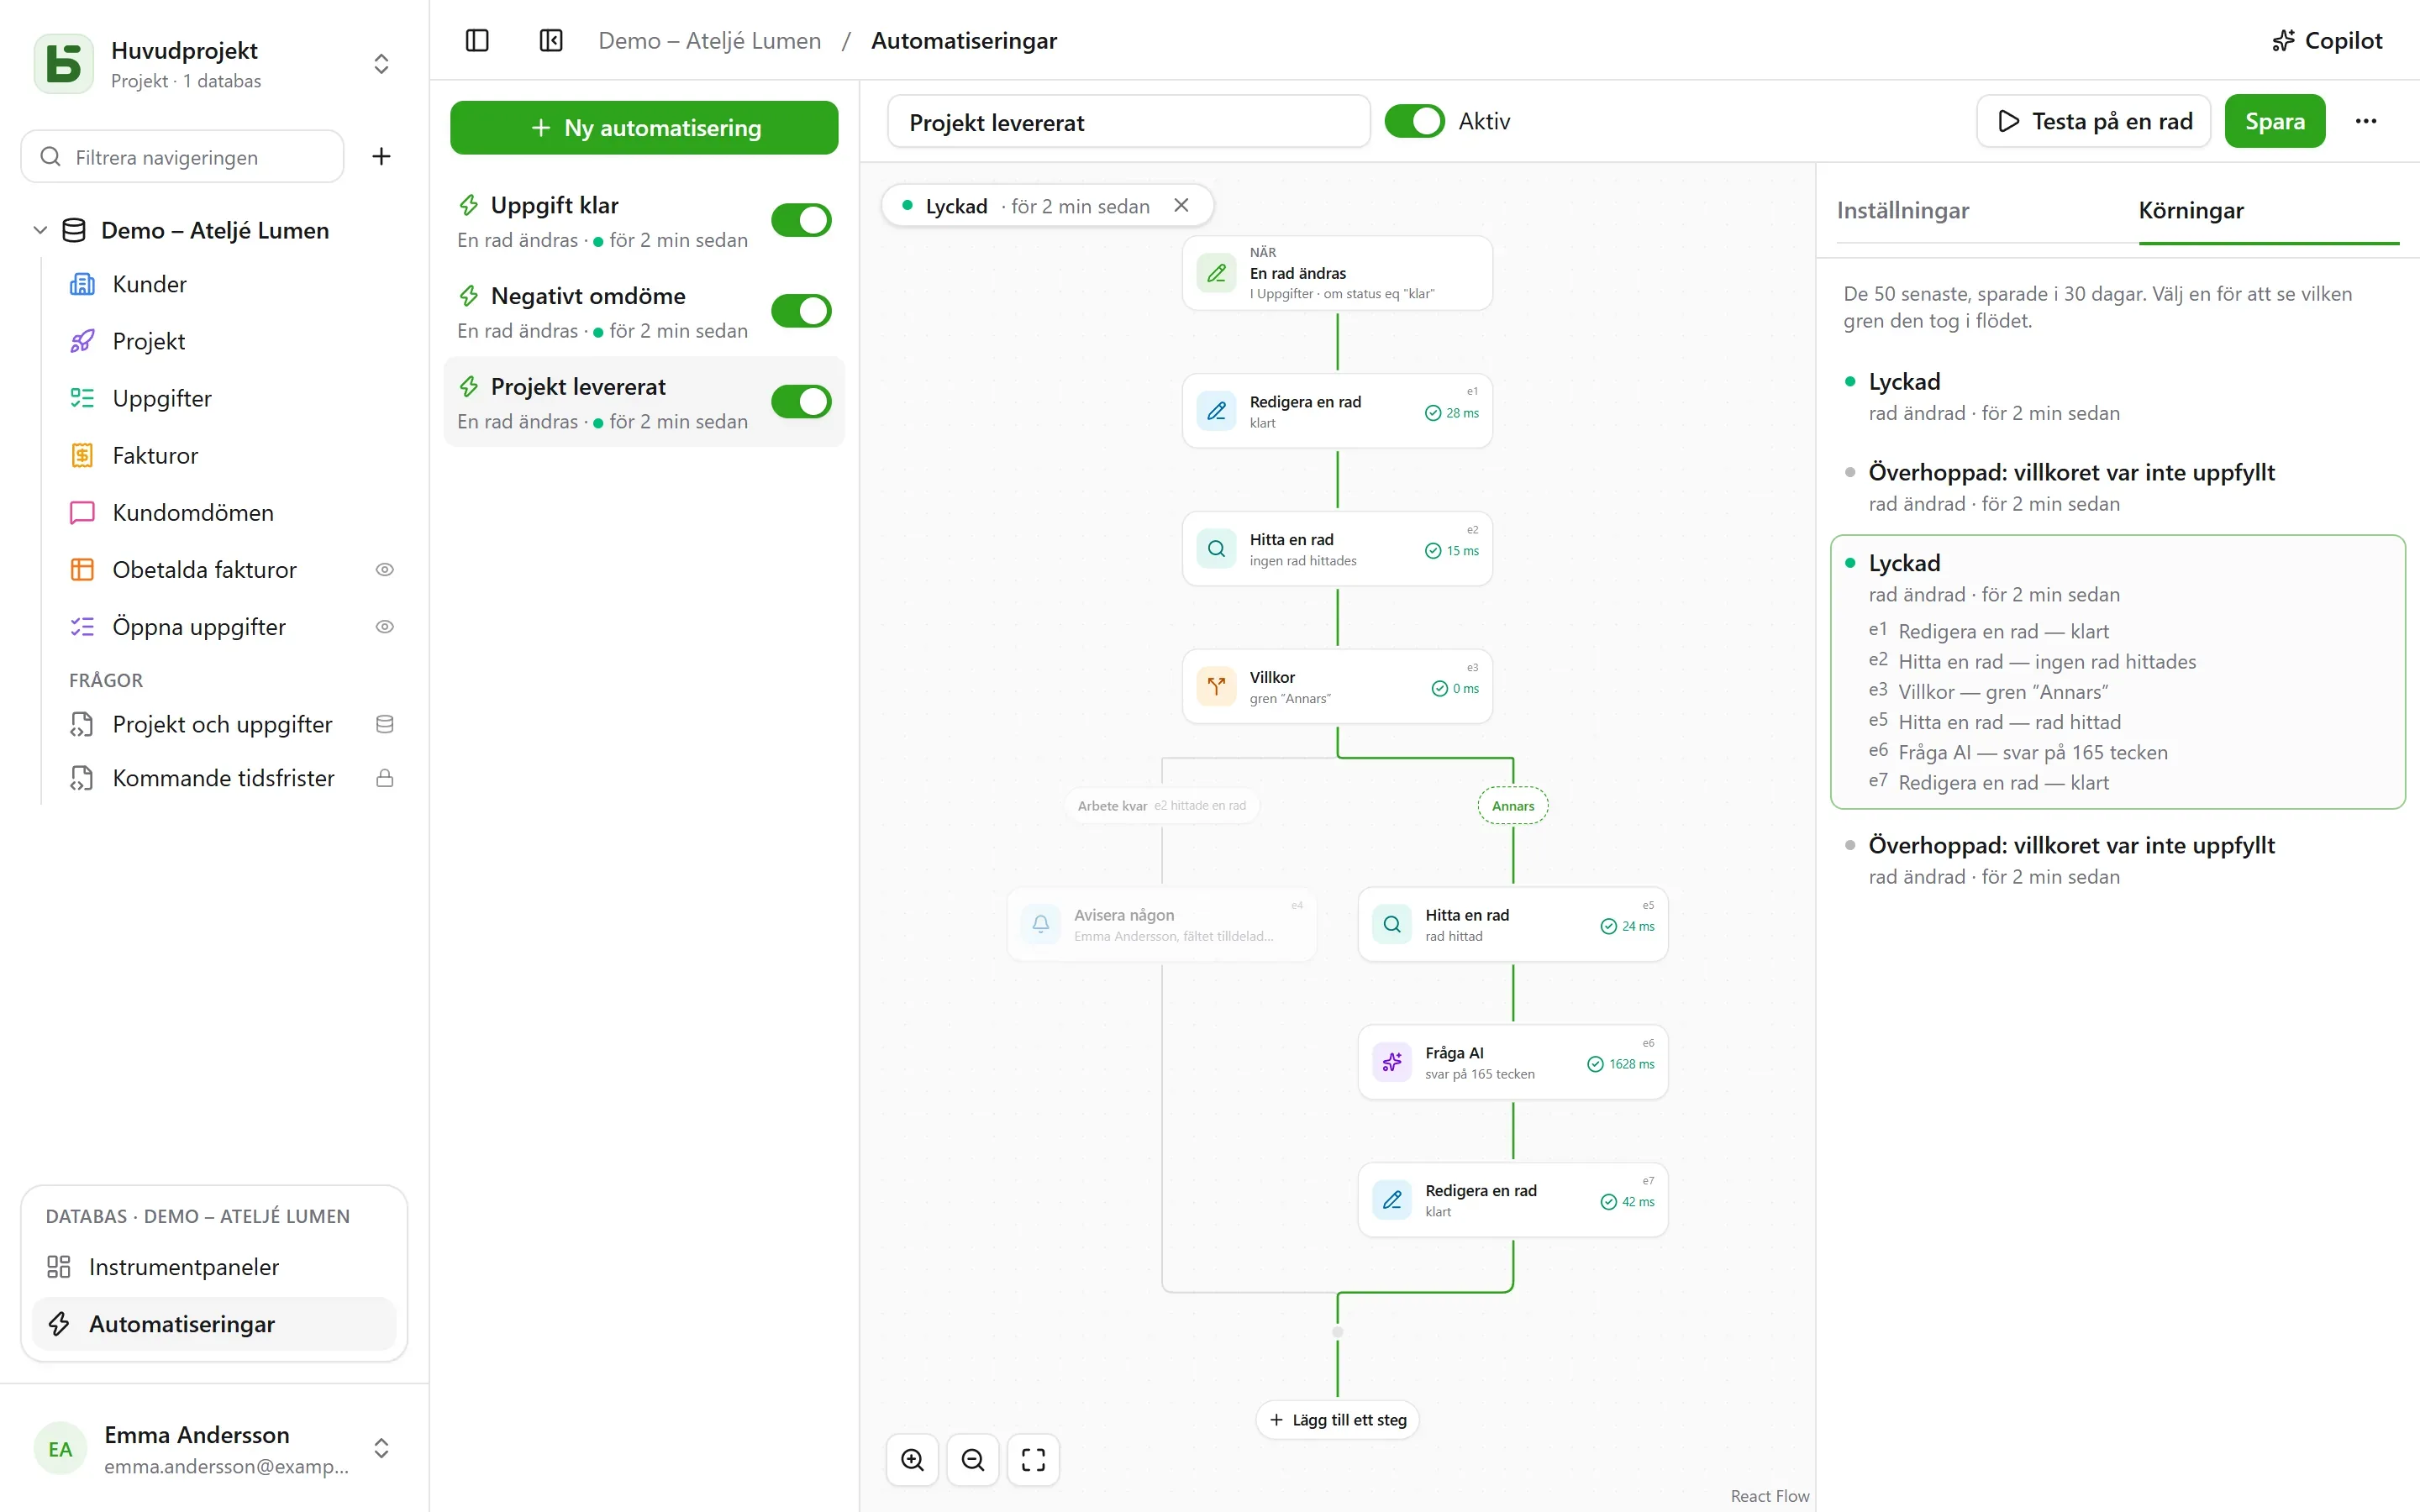Zoom in on the flow canvas

click(x=912, y=1460)
